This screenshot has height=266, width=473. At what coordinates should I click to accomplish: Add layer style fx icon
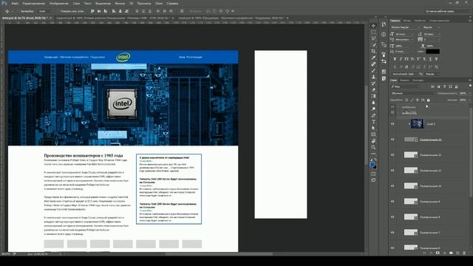431,253
